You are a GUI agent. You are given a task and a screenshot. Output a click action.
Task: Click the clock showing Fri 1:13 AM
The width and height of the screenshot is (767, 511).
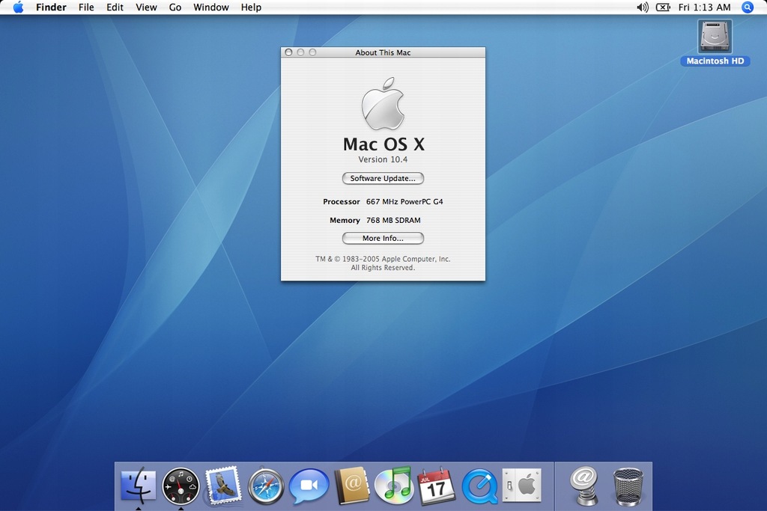pyautogui.click(x=704, y=7)
